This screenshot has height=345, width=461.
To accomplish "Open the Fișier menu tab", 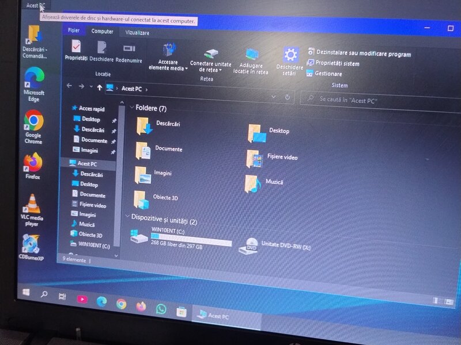I will click(x=74, y=30).
